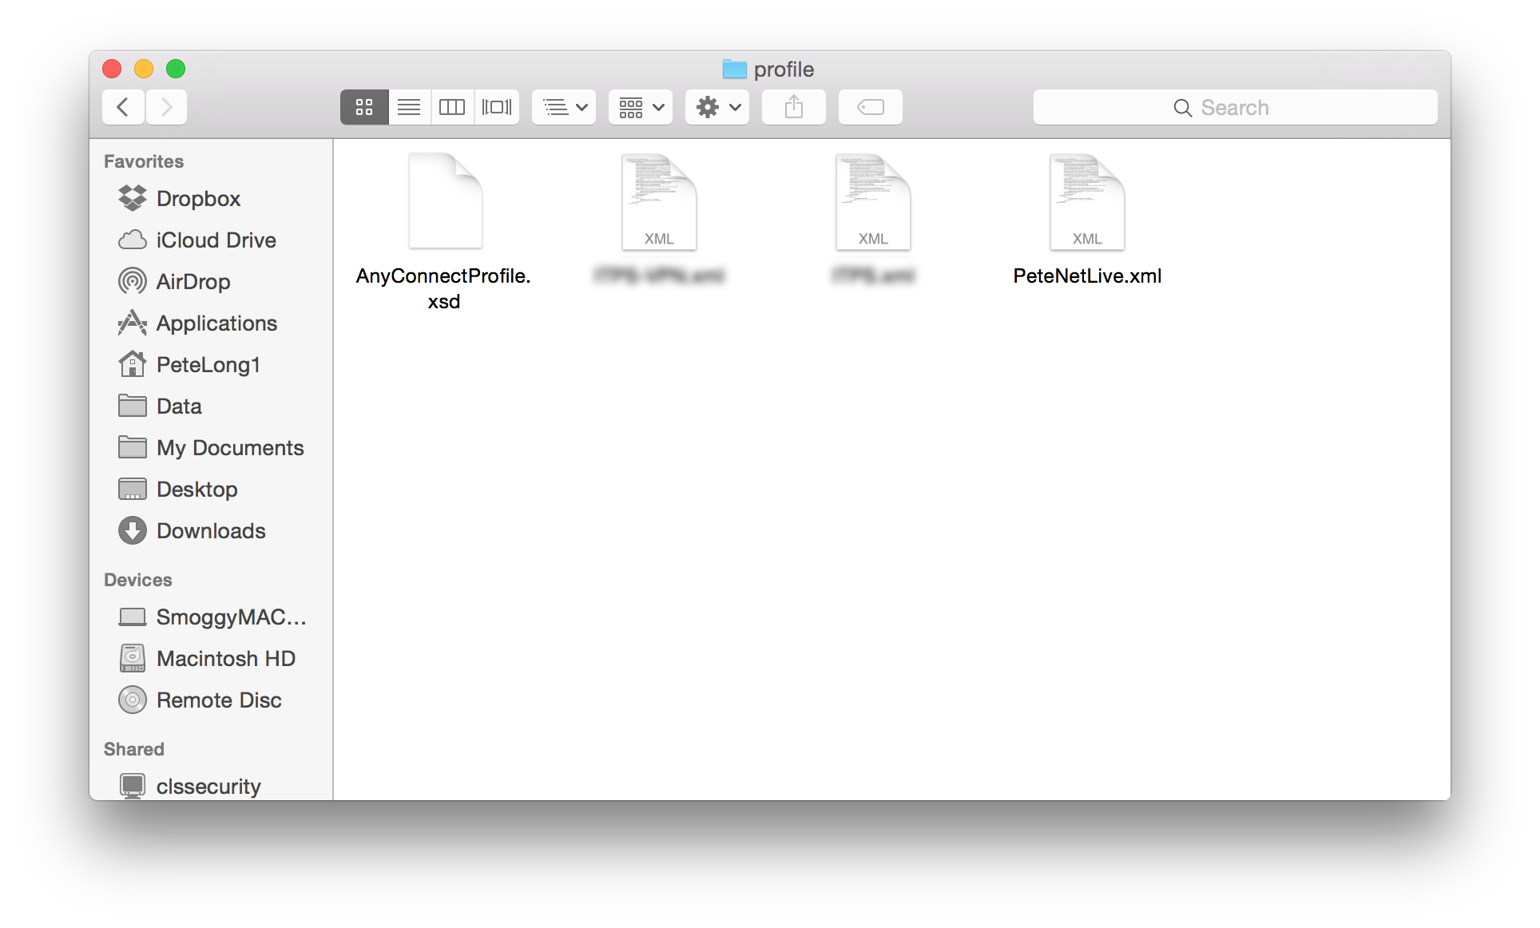Open the gear Action menu
This screenshot has height=928, width=1540.
coord(717,107)
